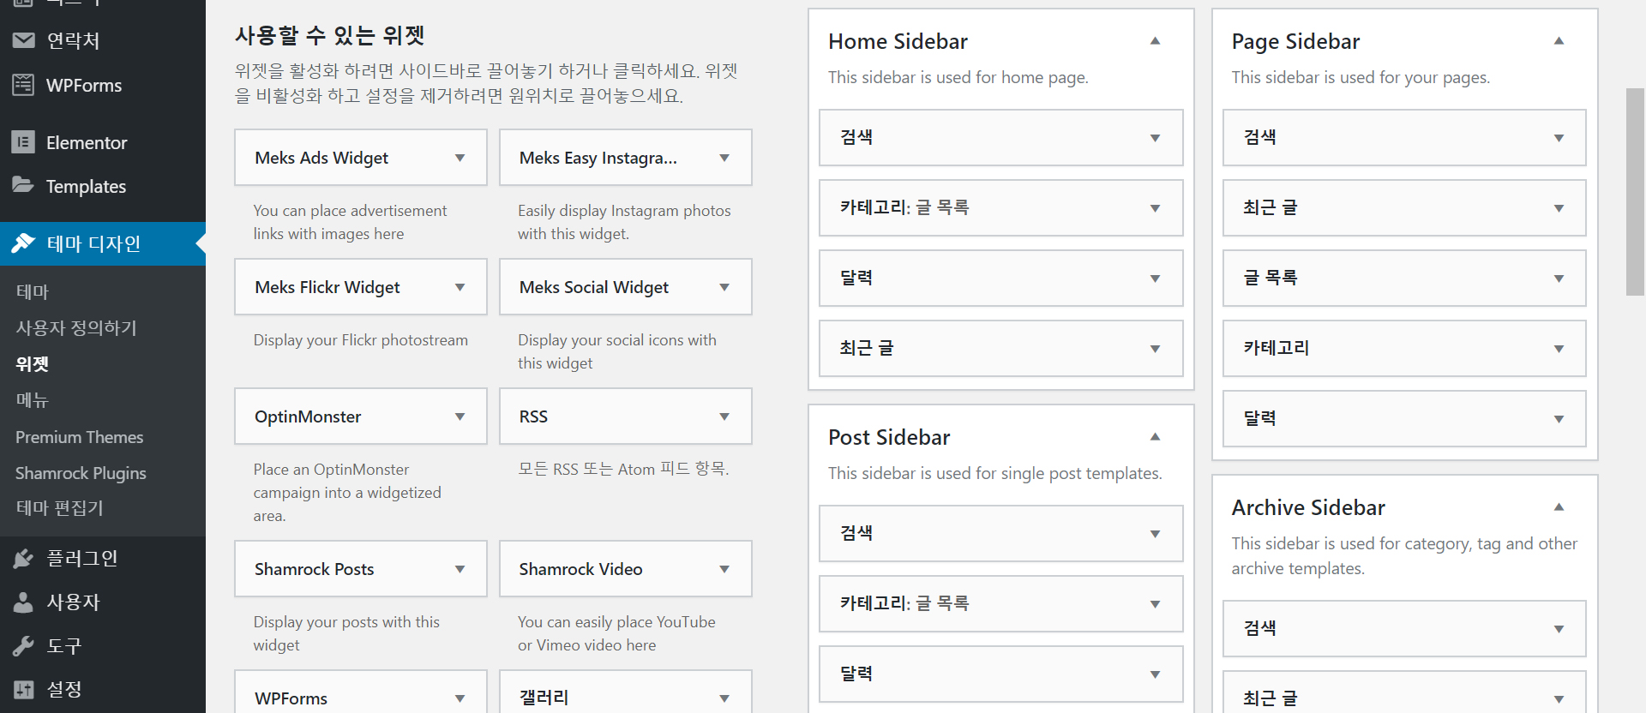This screenshot has height=713, width=1646.
Task: Click the WPForms sidebar icon
Action: pos(23,85)
